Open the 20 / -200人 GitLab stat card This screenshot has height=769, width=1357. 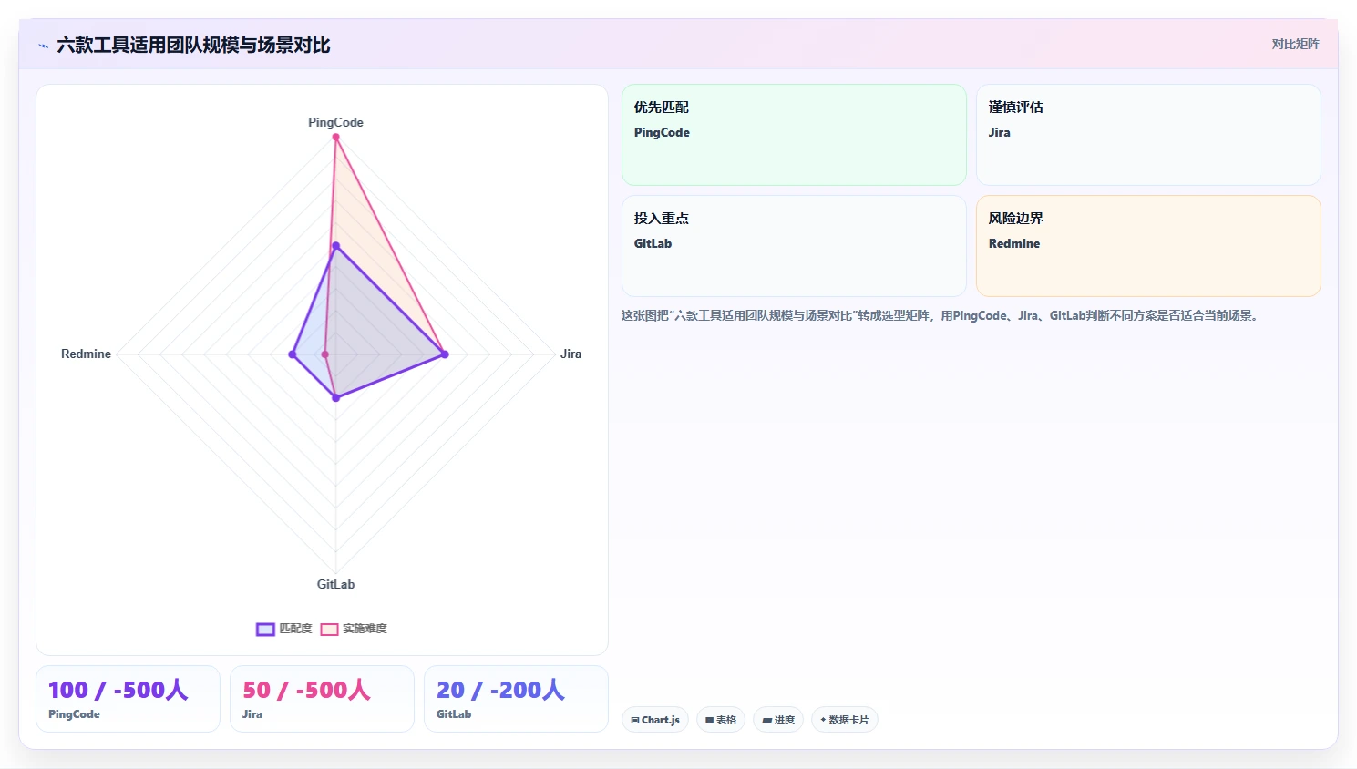(516, 699)
